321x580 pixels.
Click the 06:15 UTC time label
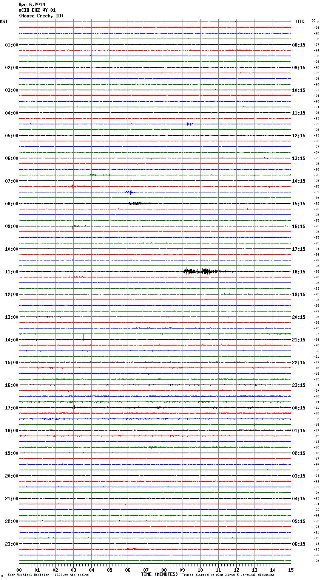pyautogui.click(x=299, y=544)
